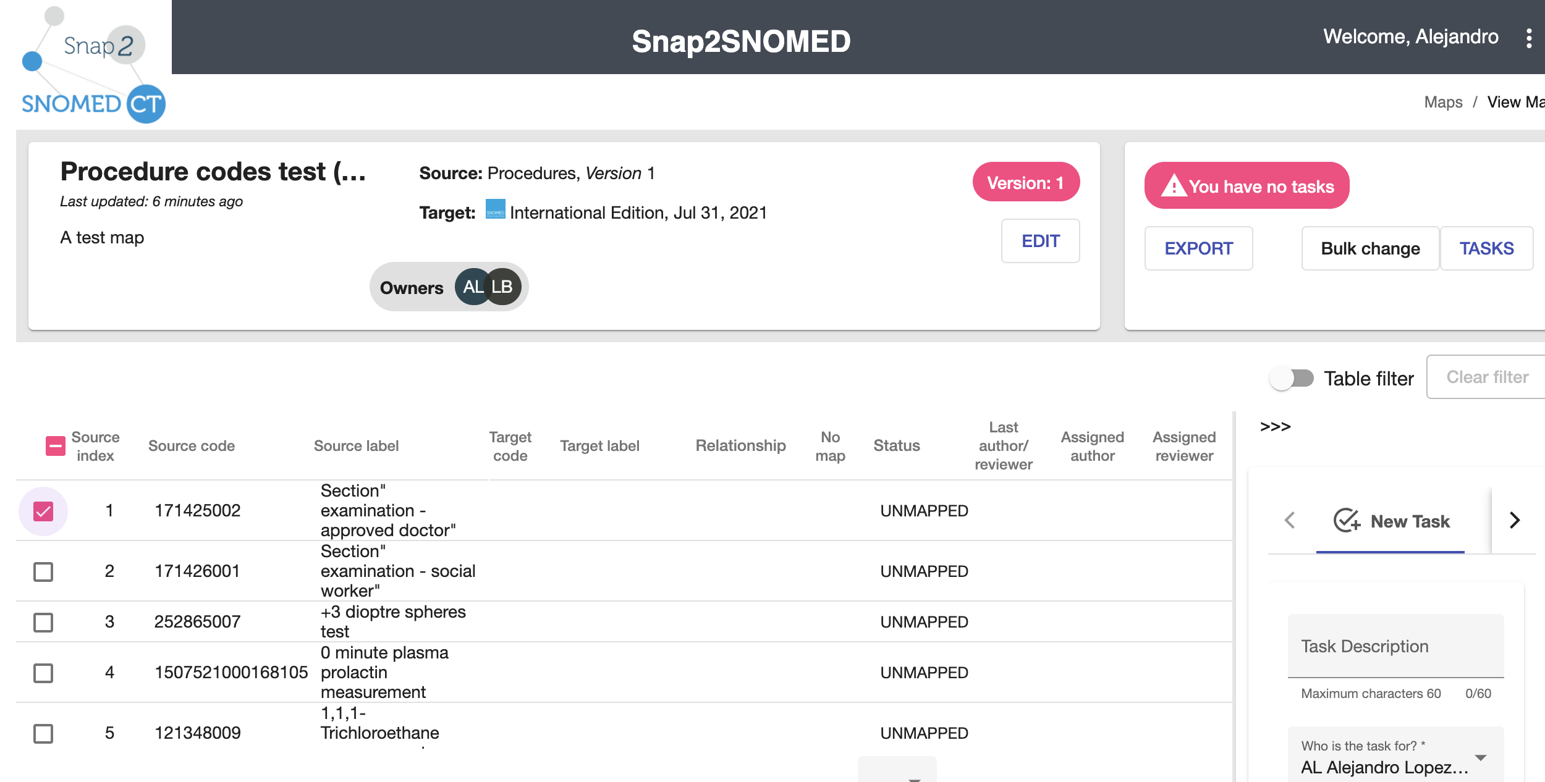
Task: Go to the previous tab with left chevron
Action: click(x=1290, y=520)
